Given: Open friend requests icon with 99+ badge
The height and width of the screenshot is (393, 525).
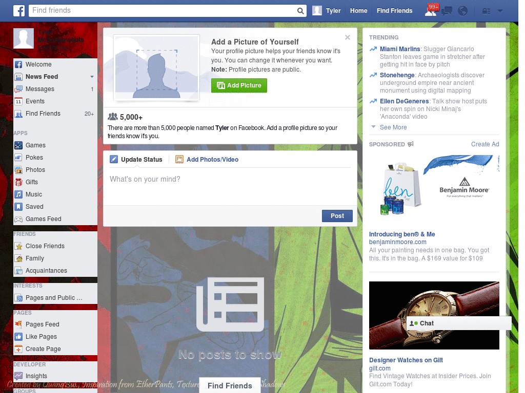Looking at the screenshot, I should coord(431,11).
